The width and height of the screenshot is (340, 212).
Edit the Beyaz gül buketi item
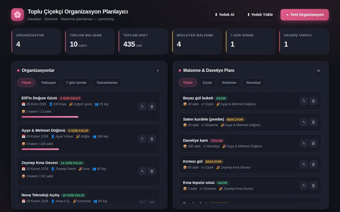304,101
